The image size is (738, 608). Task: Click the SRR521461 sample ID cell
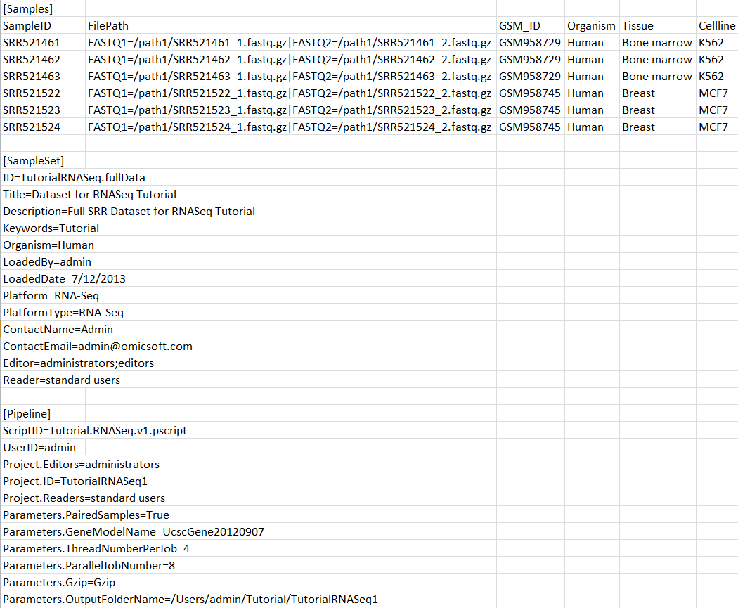(x=43, y=42)
